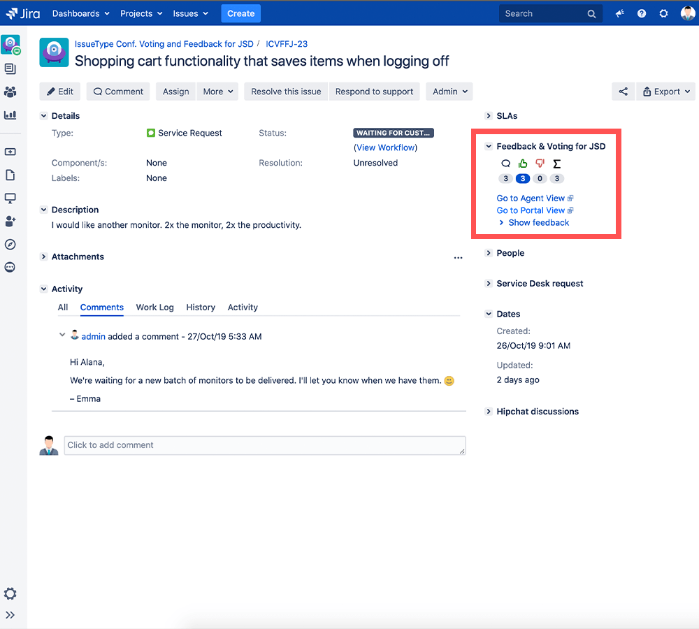Select the Comments tab

tap(101, 307)
